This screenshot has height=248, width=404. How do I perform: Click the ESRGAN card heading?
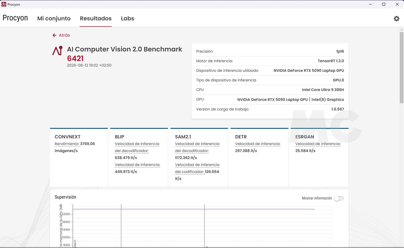click(x=305, y=137)
